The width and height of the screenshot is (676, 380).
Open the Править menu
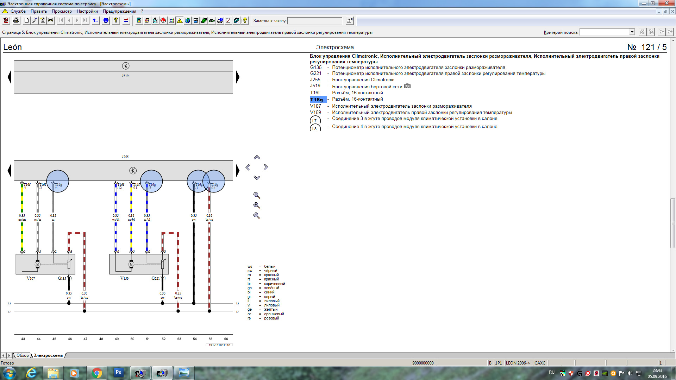[x=38, y=11]
